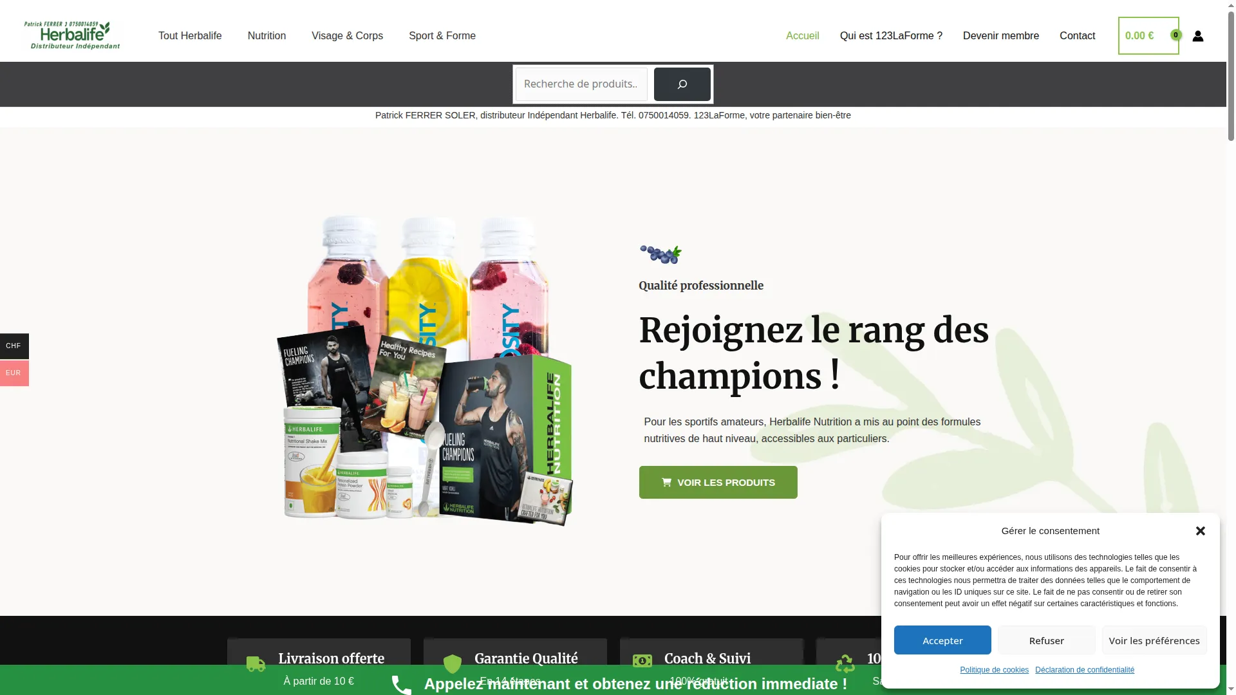The image size is (1236, 695).
Task: Open the Devenir membre page
Action: pyautogui.click(x=1000, y=36)
